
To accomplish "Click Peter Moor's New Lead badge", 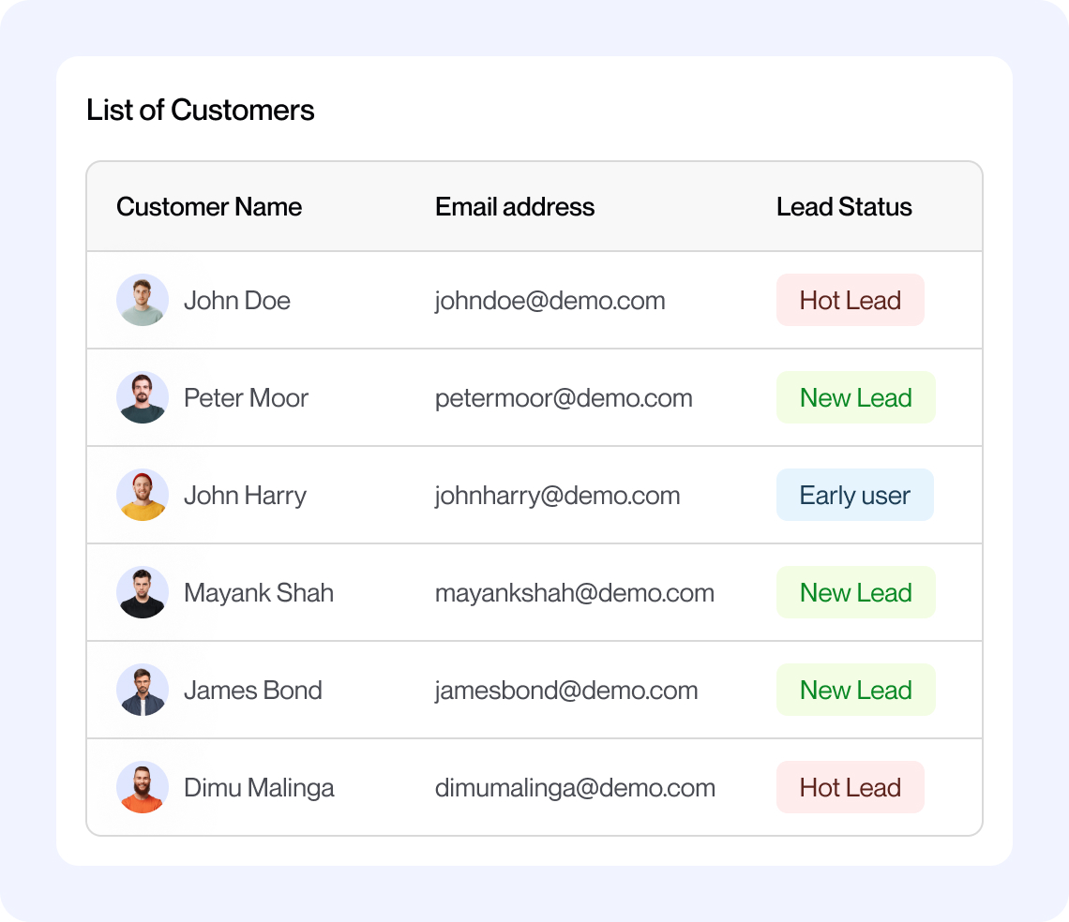I will (x=855, y=397).
